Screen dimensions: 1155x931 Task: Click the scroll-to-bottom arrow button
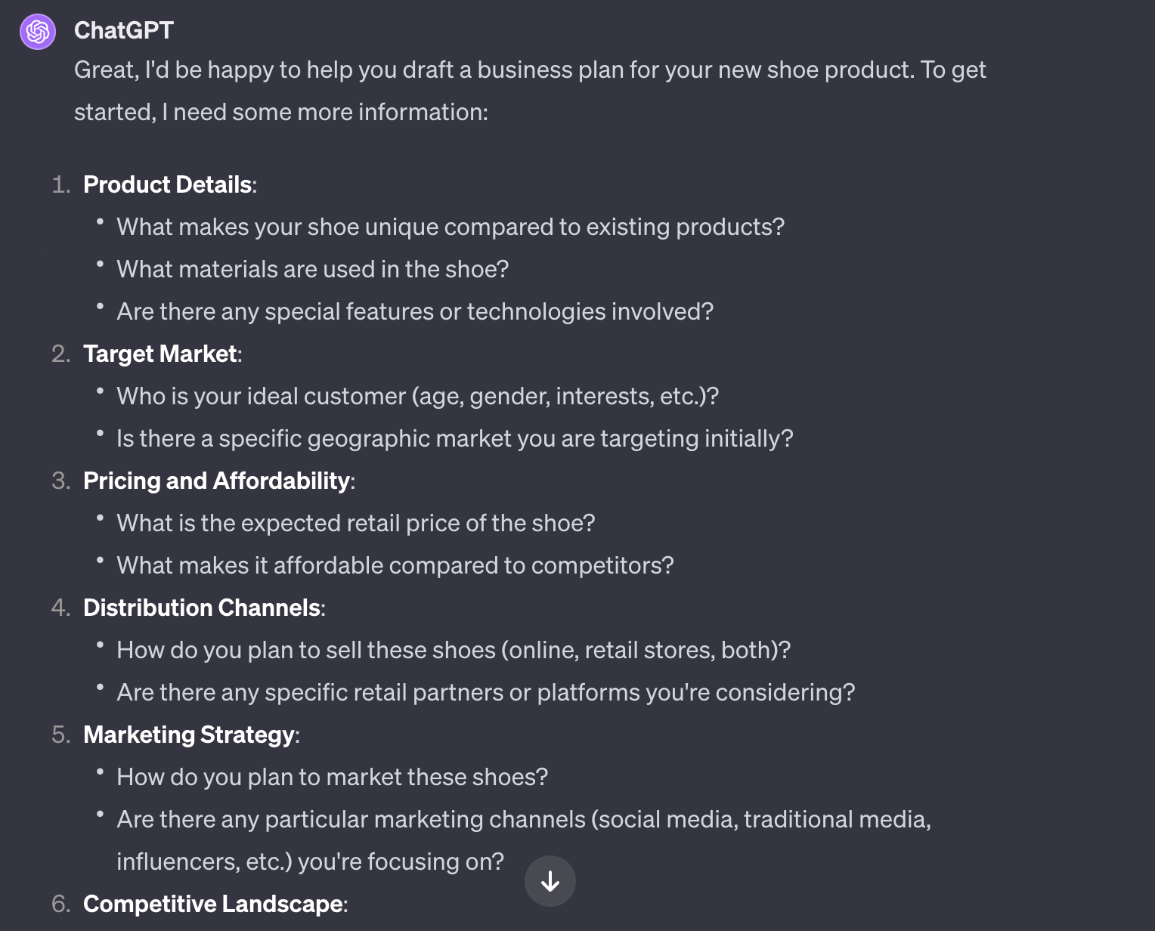coord(550,881)
